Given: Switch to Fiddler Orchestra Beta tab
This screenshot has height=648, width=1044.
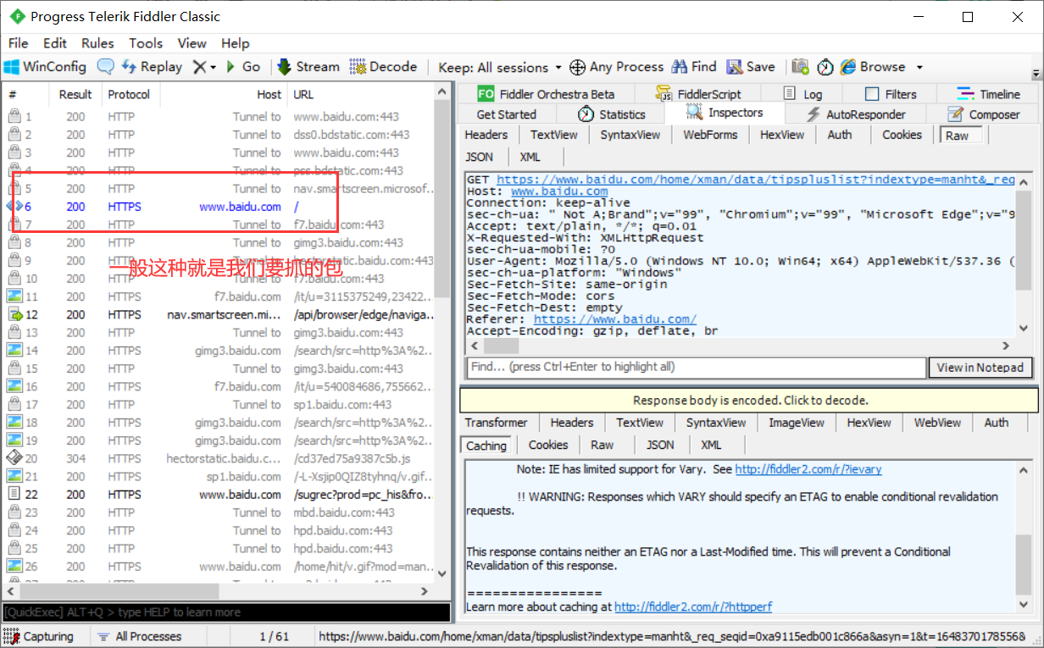Looking at the screenshot, I should point(546,94).
